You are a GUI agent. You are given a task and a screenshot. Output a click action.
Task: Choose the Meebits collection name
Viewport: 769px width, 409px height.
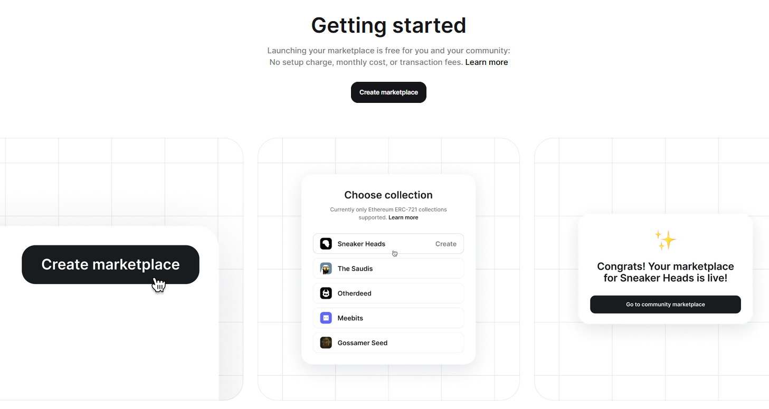point(350,318)
